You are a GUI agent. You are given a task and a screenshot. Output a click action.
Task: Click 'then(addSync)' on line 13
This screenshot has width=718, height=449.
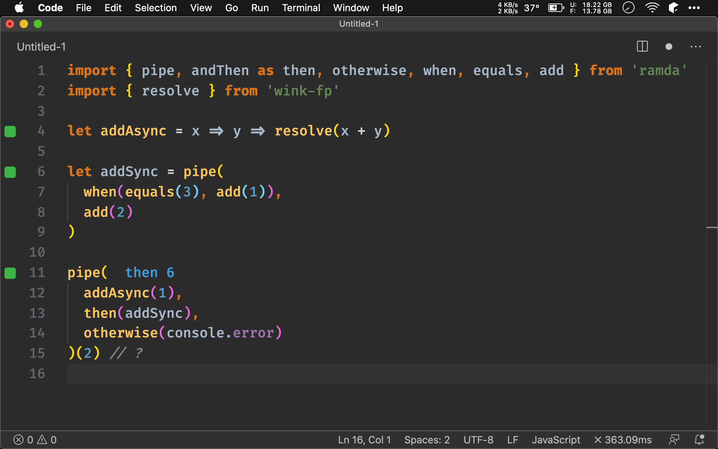(x=137, y=313)
